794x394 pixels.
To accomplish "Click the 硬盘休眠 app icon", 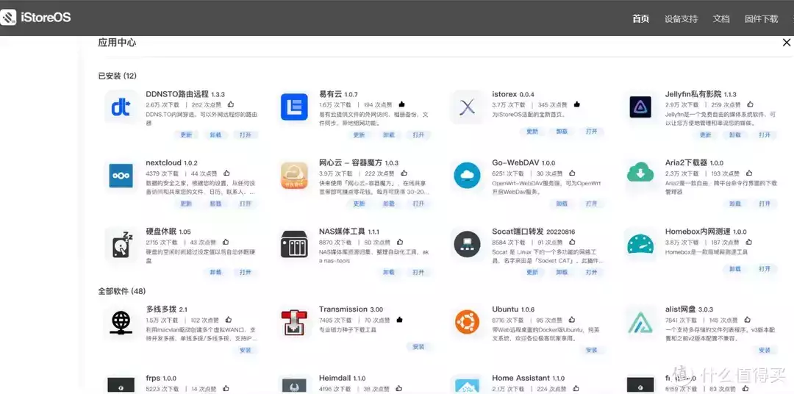I will click(121, 245).
